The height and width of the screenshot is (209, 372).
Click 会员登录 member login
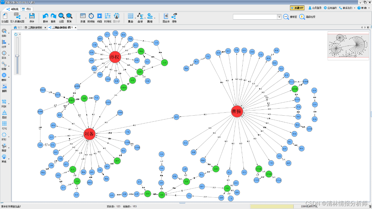(315, 8)
